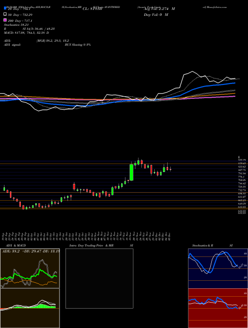Click the '776.1' price axis label
Screen dimensions: 248x328
[241, 177]
